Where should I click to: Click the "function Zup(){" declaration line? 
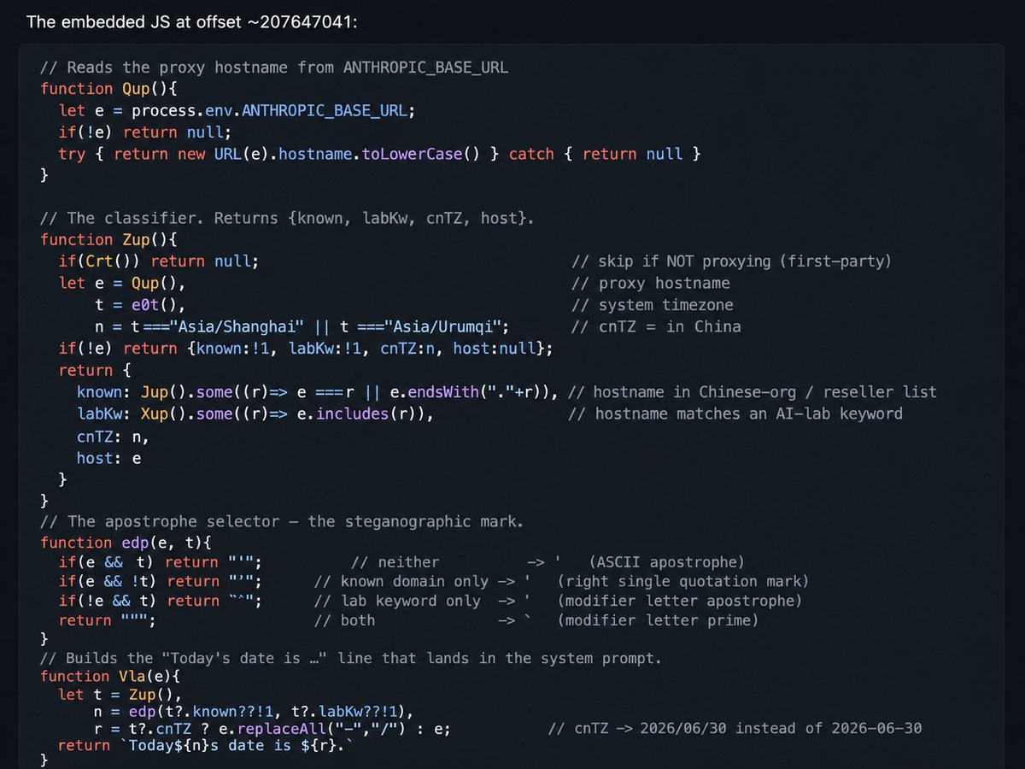[108, 240]
